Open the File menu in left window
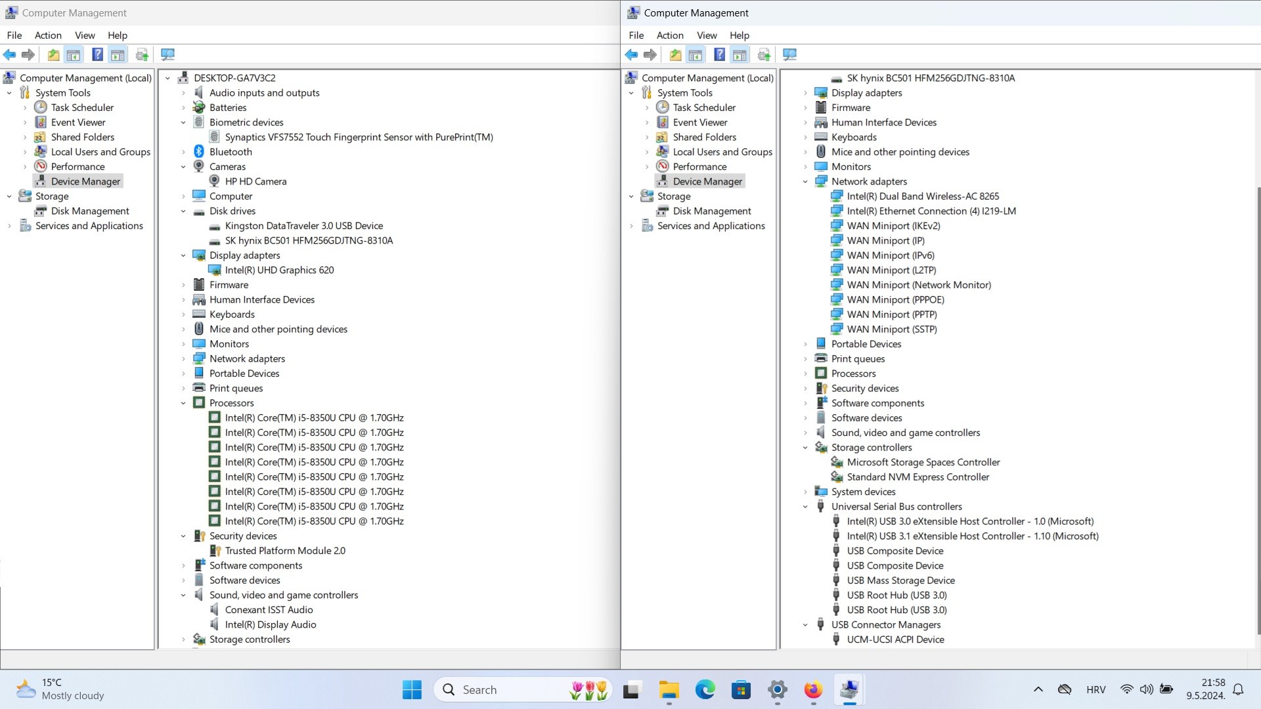This screenshot has width=1261, height=709. tap(14, 35)
